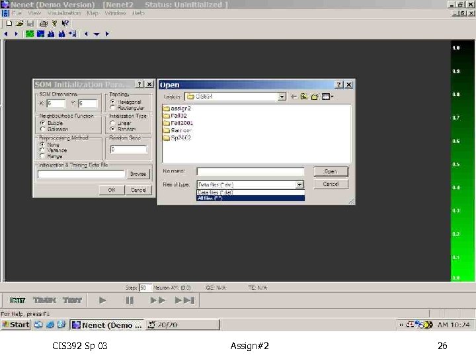Open the view menu icon dropdown in Open dialog
This screenshot has width=476, height=357.
click(x=327, y=97)
